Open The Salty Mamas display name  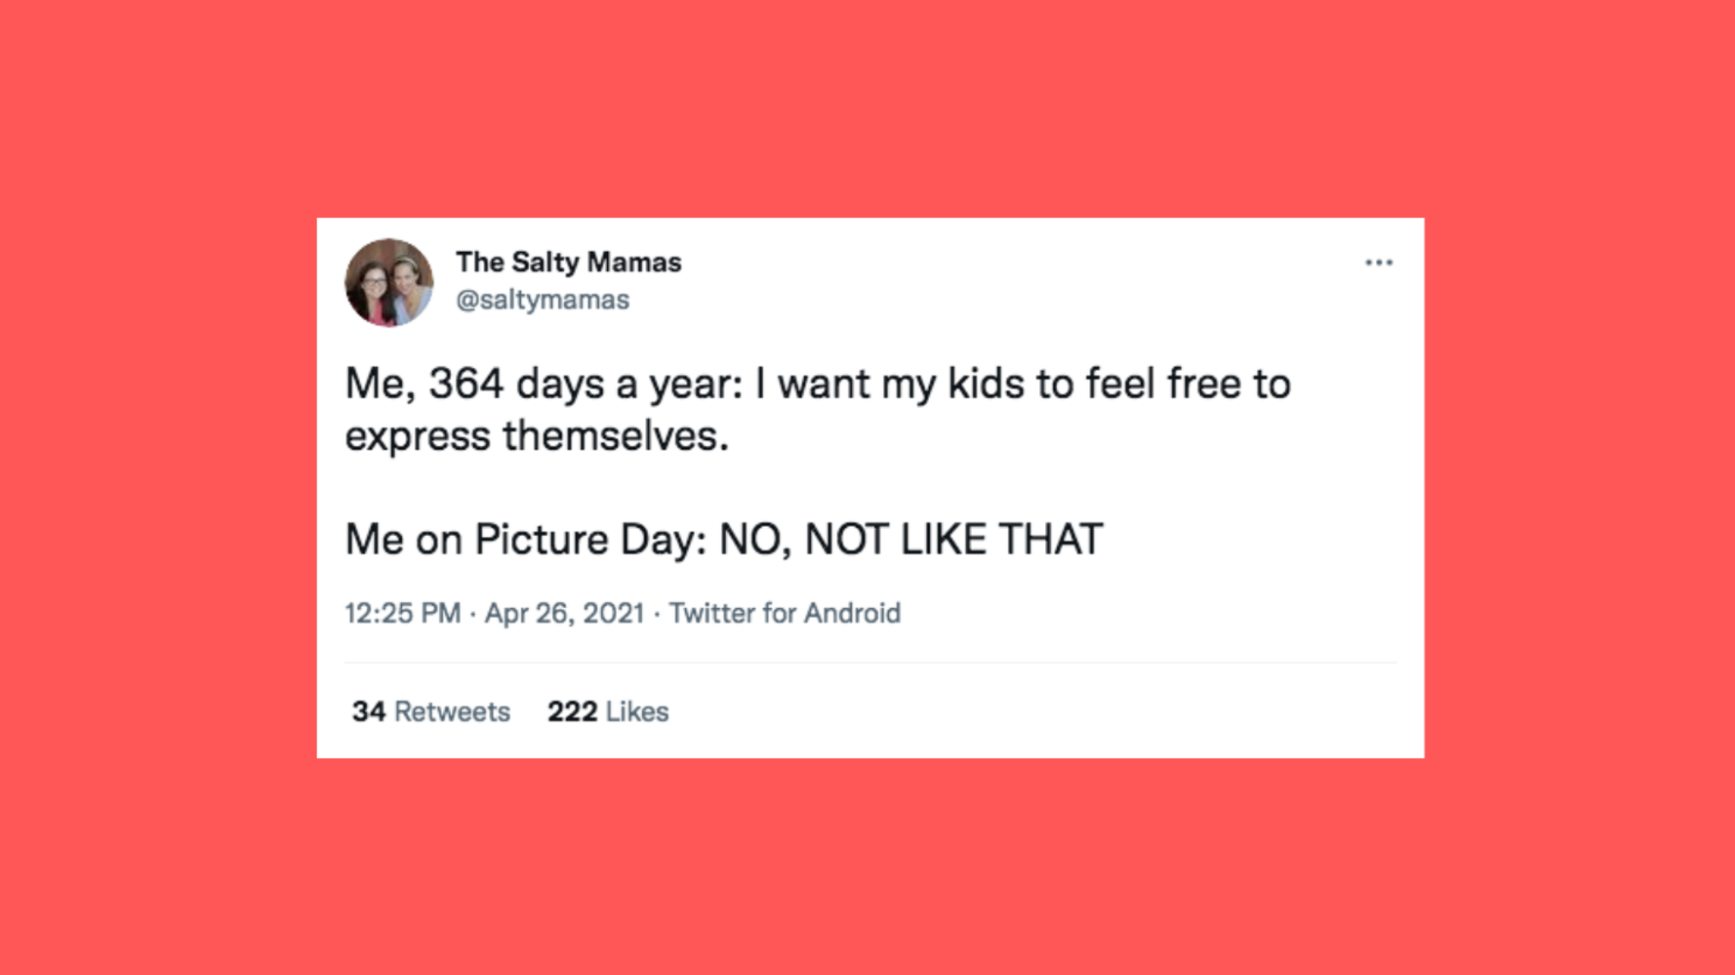pyautogui.click(x=568, y=263)
